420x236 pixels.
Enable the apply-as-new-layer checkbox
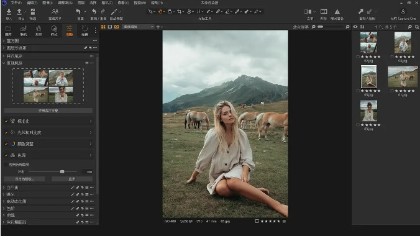tap(6, 165)
